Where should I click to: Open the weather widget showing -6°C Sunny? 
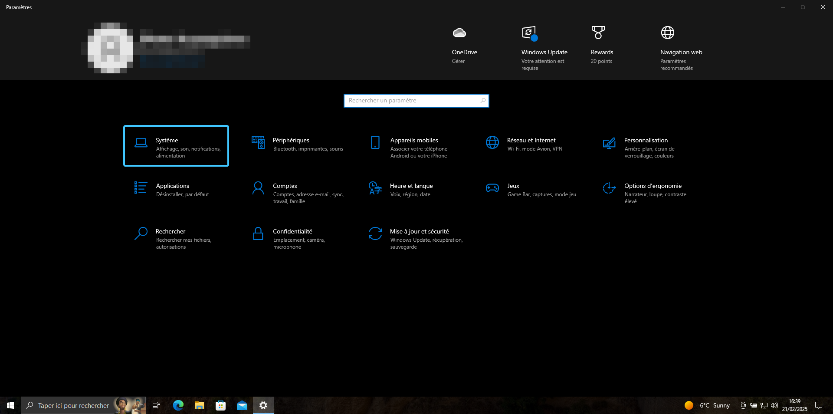click(x=707, y=405)
